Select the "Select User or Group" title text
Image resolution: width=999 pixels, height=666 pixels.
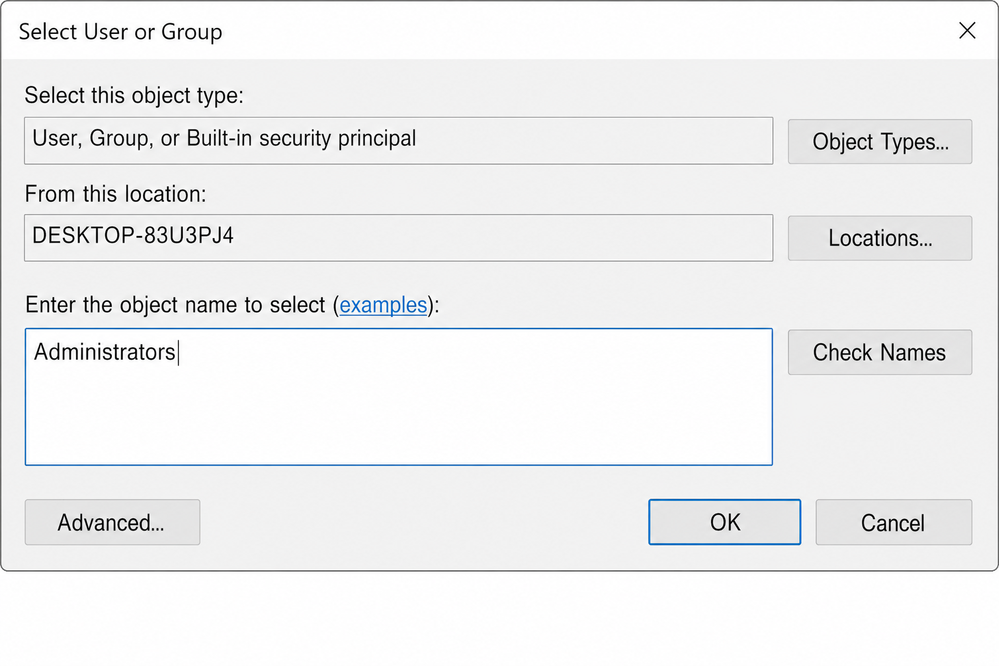pyautogui.click(x=120, y=31)
